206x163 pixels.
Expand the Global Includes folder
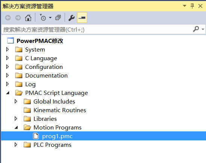[x=16, y=101]
